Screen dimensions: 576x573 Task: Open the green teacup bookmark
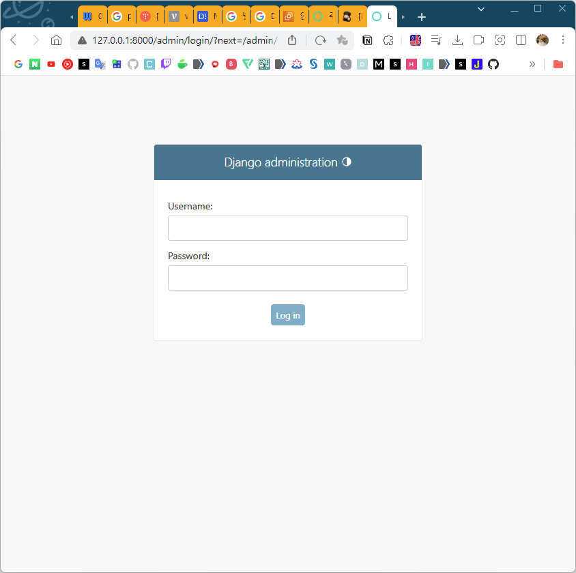tap(182, 64)
